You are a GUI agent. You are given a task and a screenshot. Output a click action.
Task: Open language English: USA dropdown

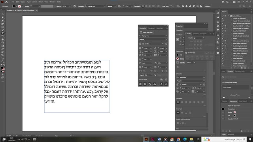(x=151, y=75)
